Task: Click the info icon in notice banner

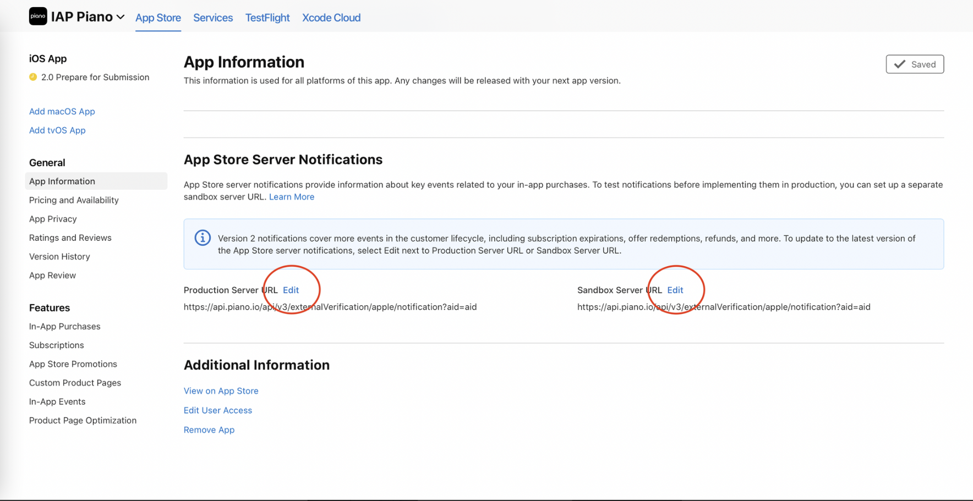Action: coord(203,238)
